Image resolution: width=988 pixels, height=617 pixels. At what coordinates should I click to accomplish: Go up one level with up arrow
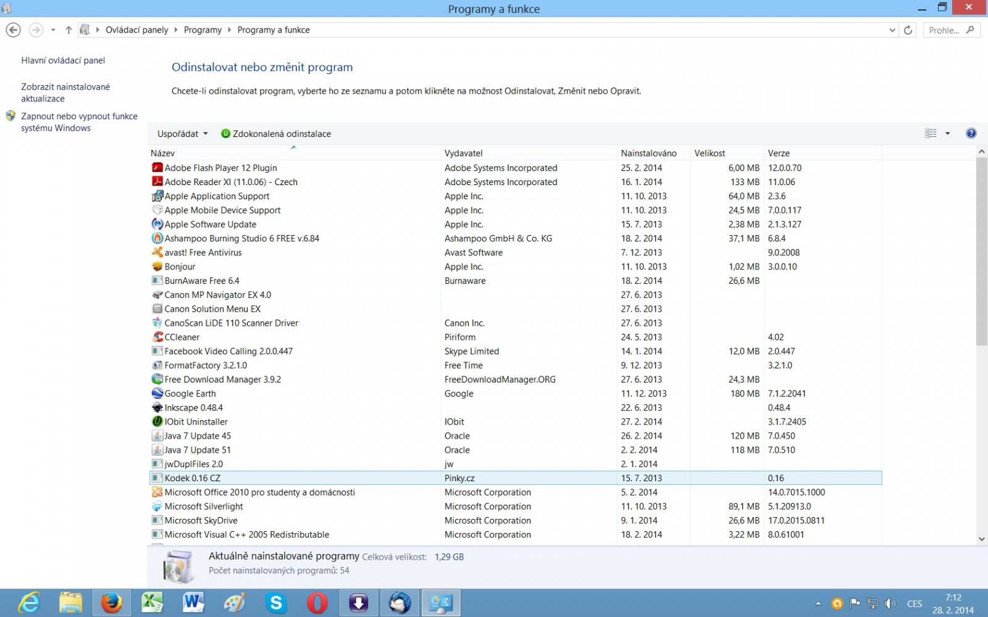point(69,30)
